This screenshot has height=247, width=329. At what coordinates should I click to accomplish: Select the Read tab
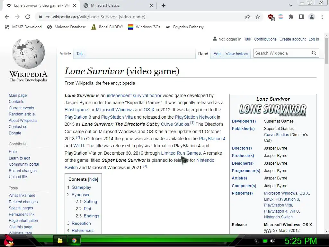(x=203, y=54)
